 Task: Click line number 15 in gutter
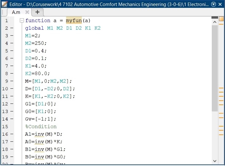(x=5, y=127)
